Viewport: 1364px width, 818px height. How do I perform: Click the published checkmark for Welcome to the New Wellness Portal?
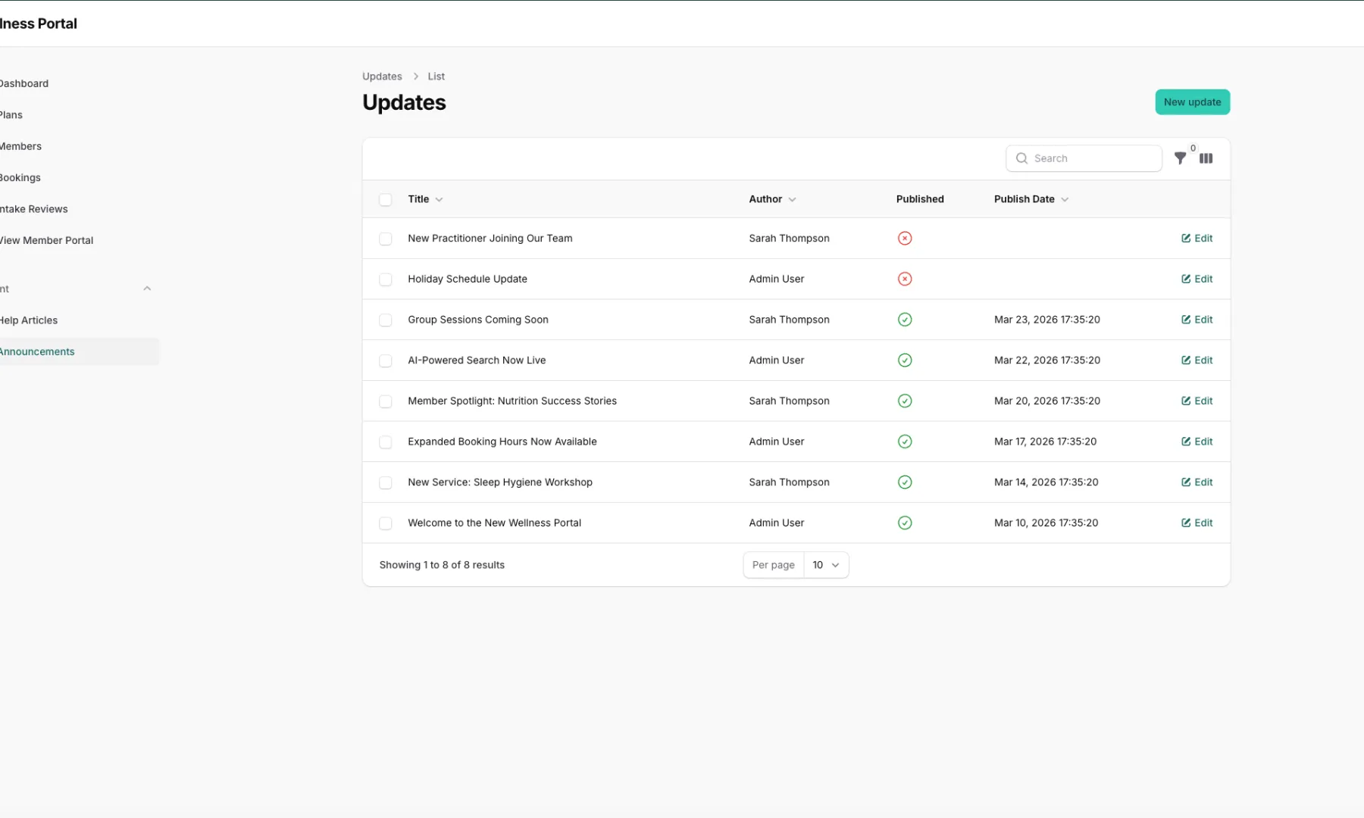904,523
